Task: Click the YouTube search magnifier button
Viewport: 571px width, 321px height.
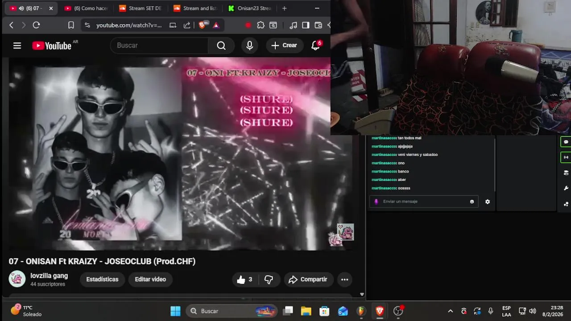Action: (221, 45)
